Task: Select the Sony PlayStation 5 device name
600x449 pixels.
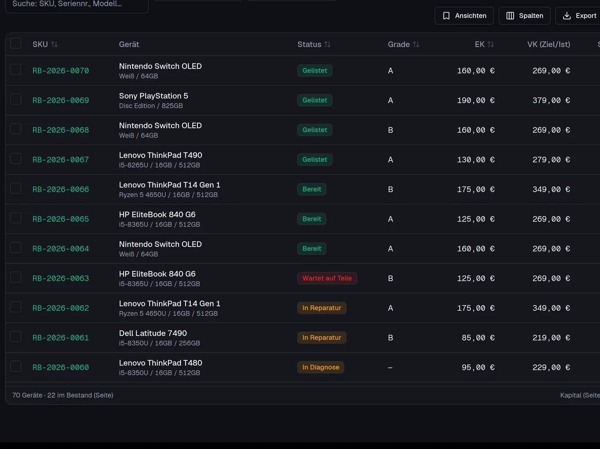Action: pyautogui.click(x=153, y=96)
